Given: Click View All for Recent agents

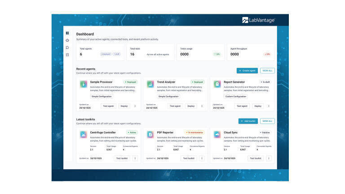Looking at the screenshot, I should coord(267,71).
